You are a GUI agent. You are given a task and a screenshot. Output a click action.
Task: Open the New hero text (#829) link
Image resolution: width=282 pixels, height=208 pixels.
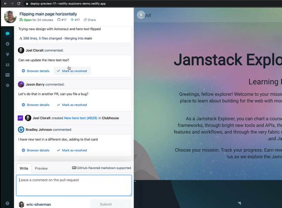(81, 118)
